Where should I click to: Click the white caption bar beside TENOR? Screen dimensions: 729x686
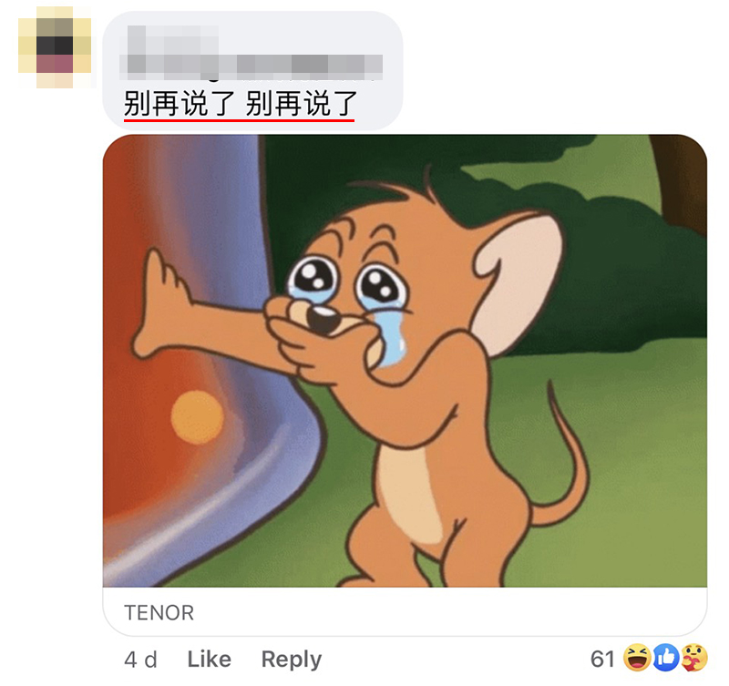tap(405, 611)
